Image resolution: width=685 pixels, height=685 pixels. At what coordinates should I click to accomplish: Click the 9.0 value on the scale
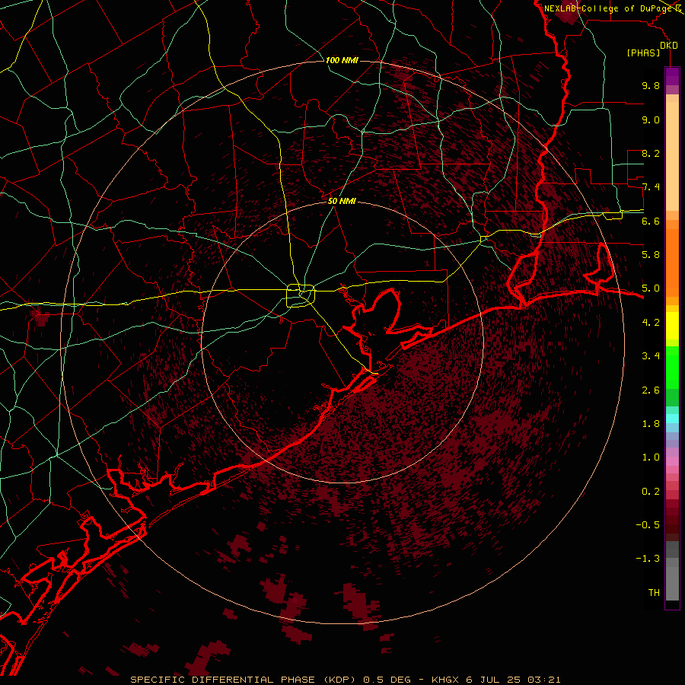point(651,119)
